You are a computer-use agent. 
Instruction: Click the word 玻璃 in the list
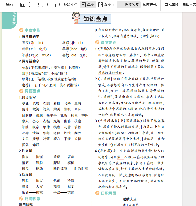tap(36, 103)
